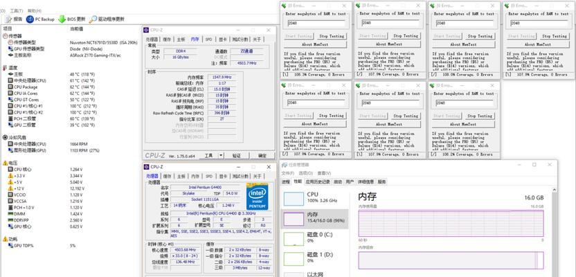Click the 任务管理器 title bar icon
This screenshot has height=277, width=576.
point(285,165)
